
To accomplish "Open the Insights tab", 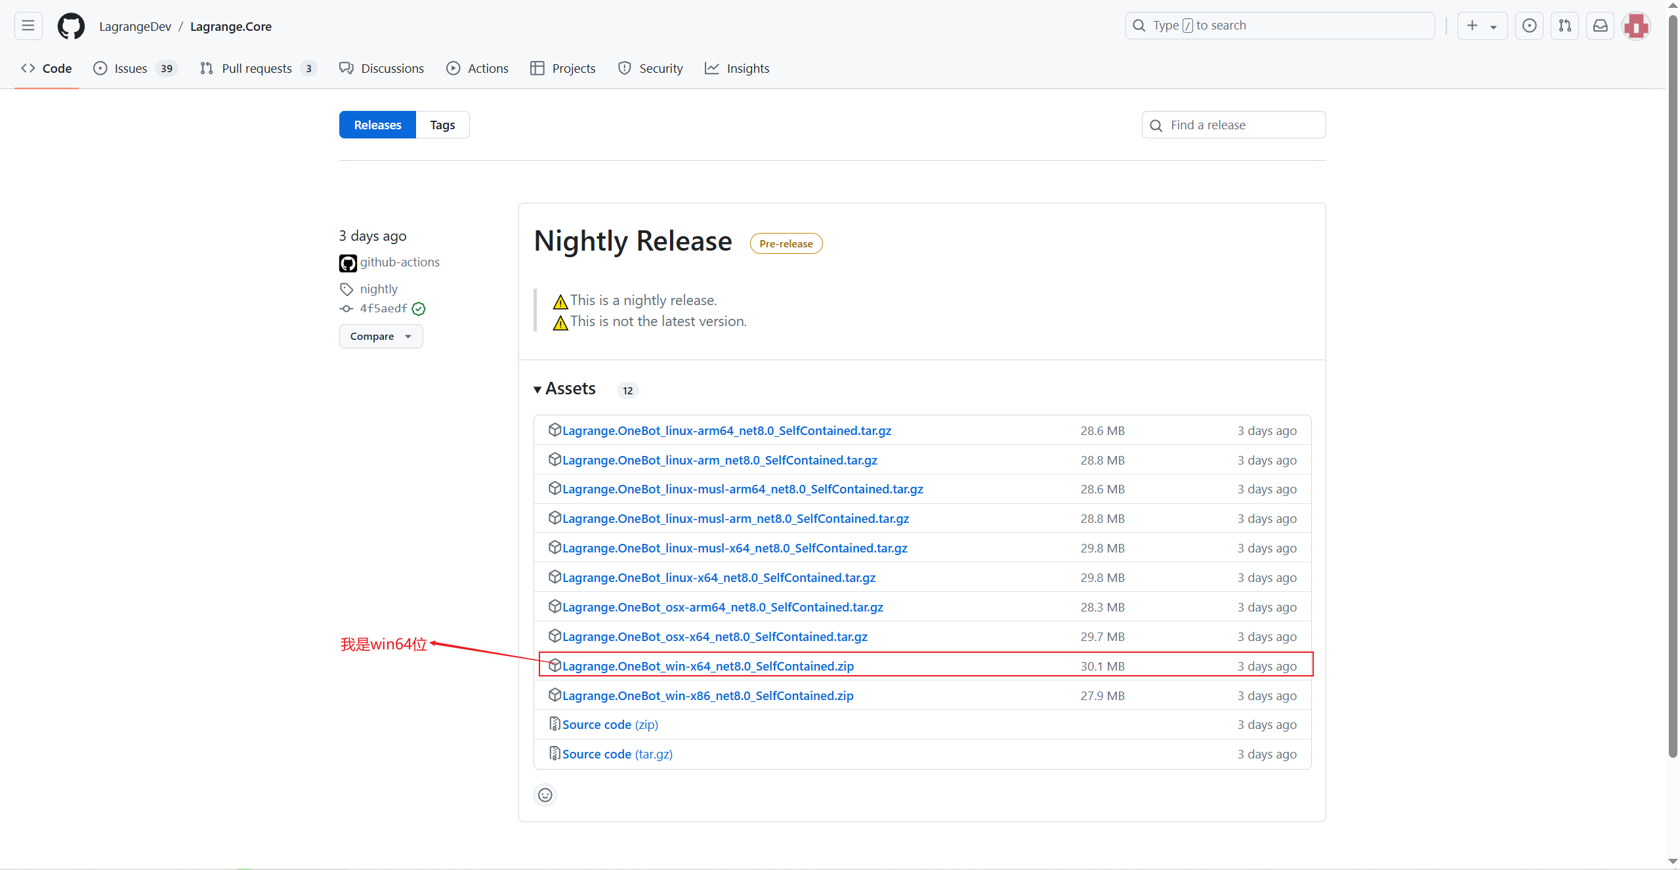I will tap(737, 68).
